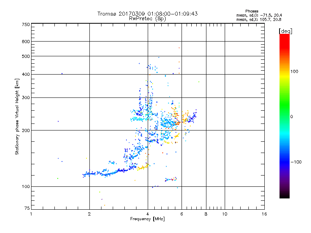This screenshot has height=233, width=311.
Task: Click the x-axis tick label '10'
Action: click(225, 214)
